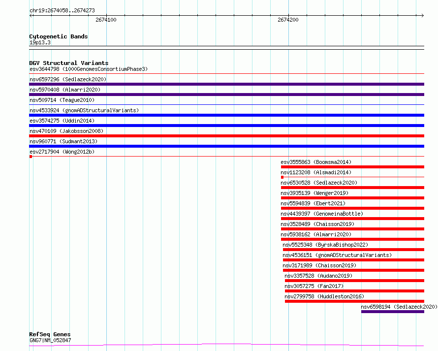Screen dimensions: 438x351
Task: Click the nsv470109 (Jakobsson2008) label
Action: coord(66,131)
